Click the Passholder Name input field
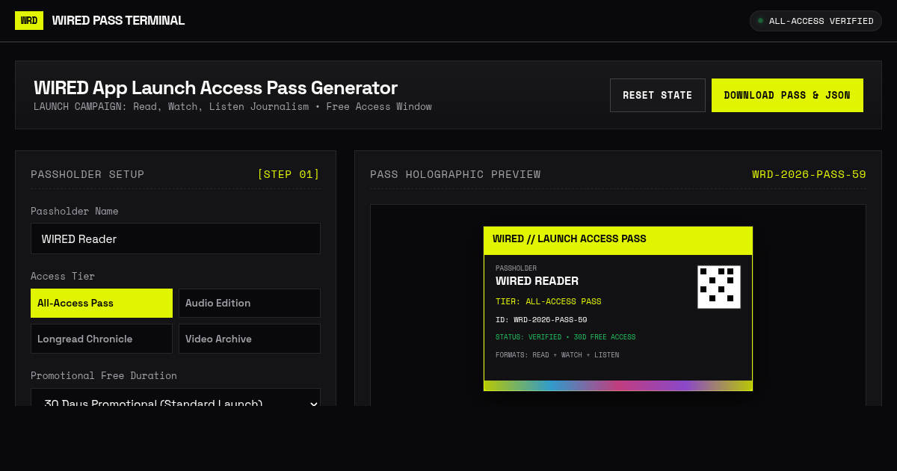Image resolution: width=897 pixels, height=471 pixels. [176, 238]
